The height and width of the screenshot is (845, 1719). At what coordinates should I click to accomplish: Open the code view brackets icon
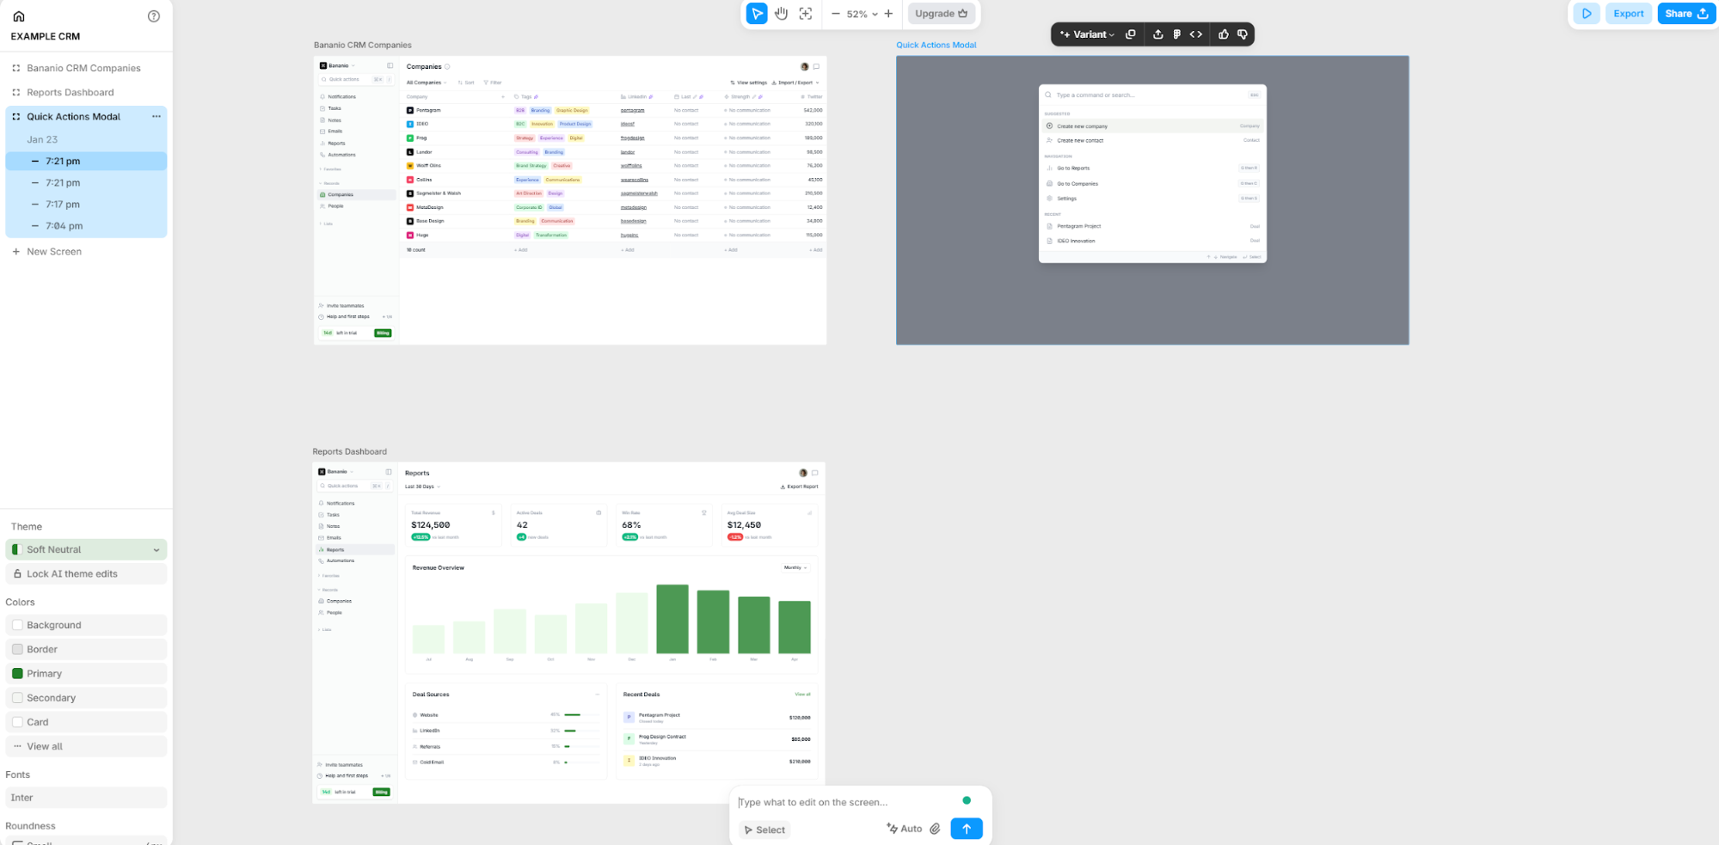coord(1196,34)
